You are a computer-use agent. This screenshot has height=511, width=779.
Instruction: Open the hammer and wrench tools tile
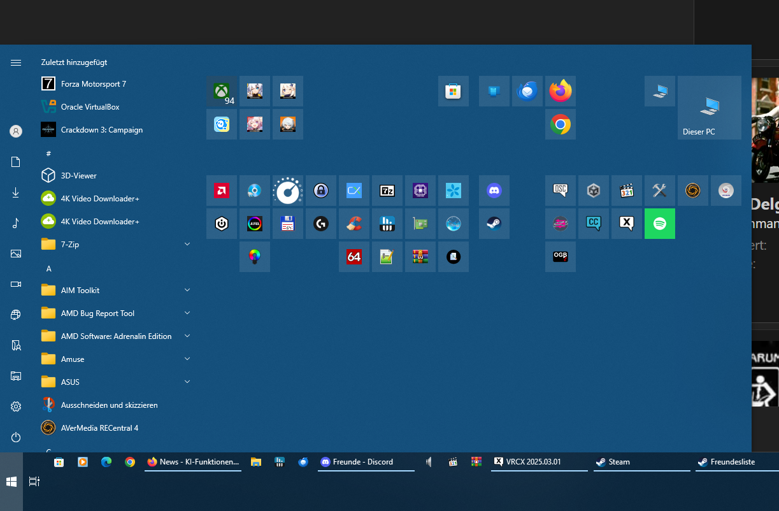point(660,191)
